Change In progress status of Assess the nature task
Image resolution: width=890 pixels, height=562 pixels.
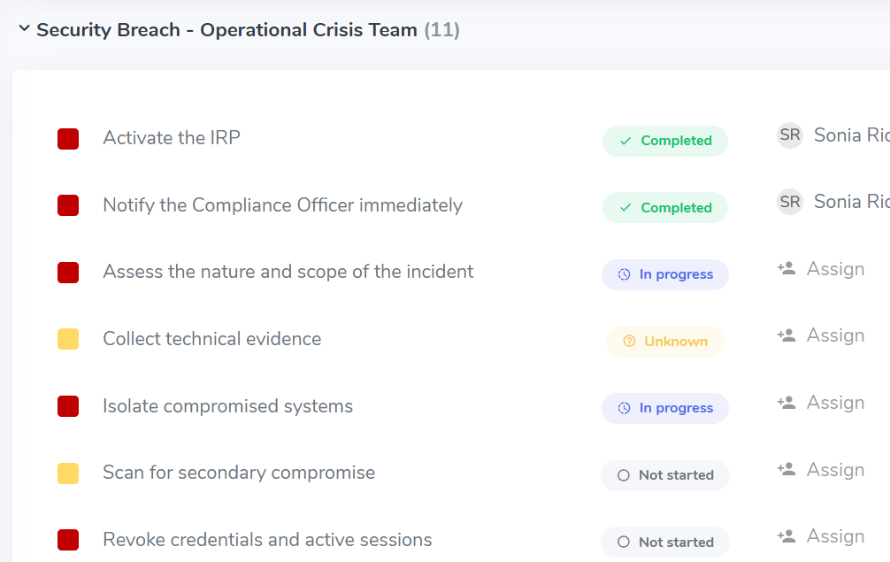[x=665, y=274]
